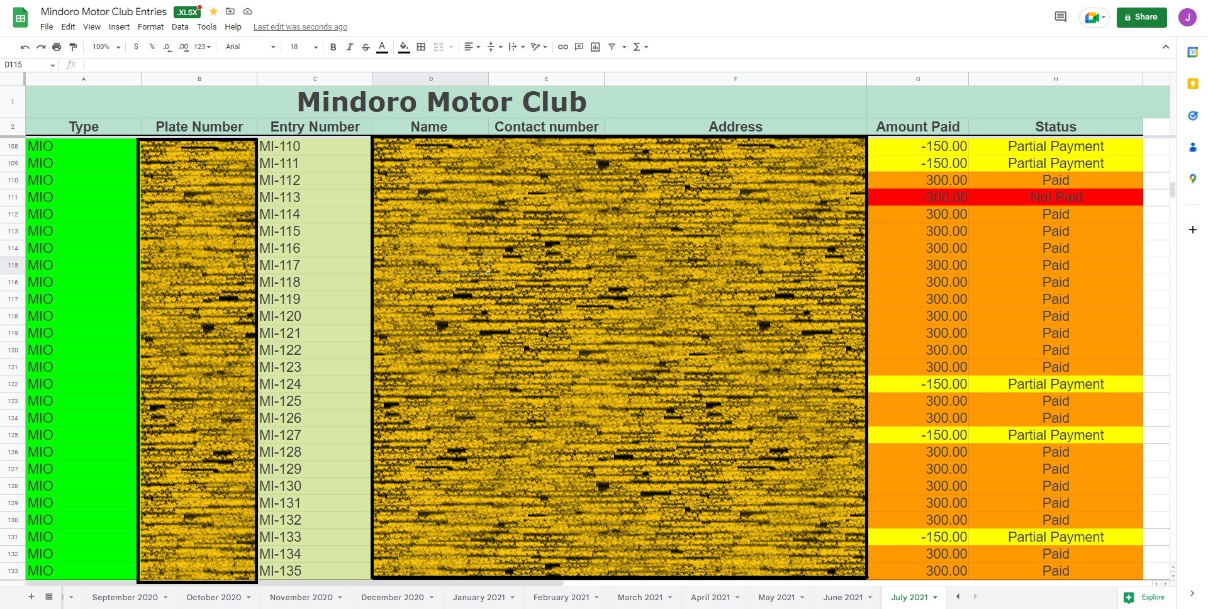The height and width of the screenshot is (609, 1208).
Task: Open comment history
Action: click(x=1060, y=17)
